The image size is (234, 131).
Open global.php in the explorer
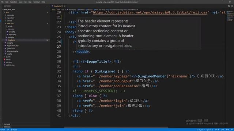pyautogui.click(x=11, y=48)
